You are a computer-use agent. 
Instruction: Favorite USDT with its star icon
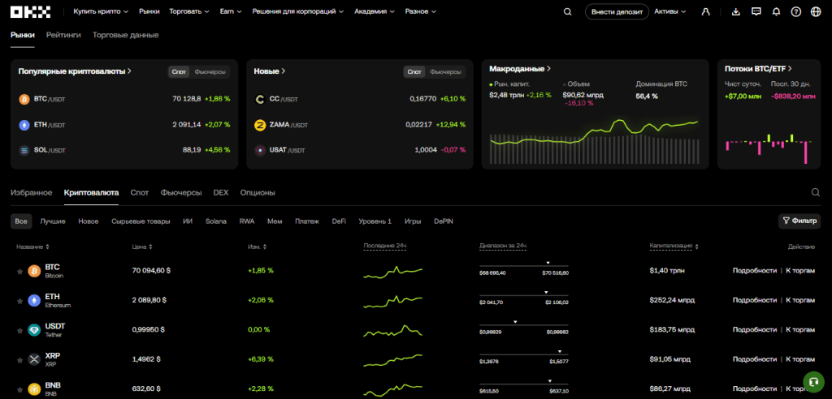tap(19, 330)
